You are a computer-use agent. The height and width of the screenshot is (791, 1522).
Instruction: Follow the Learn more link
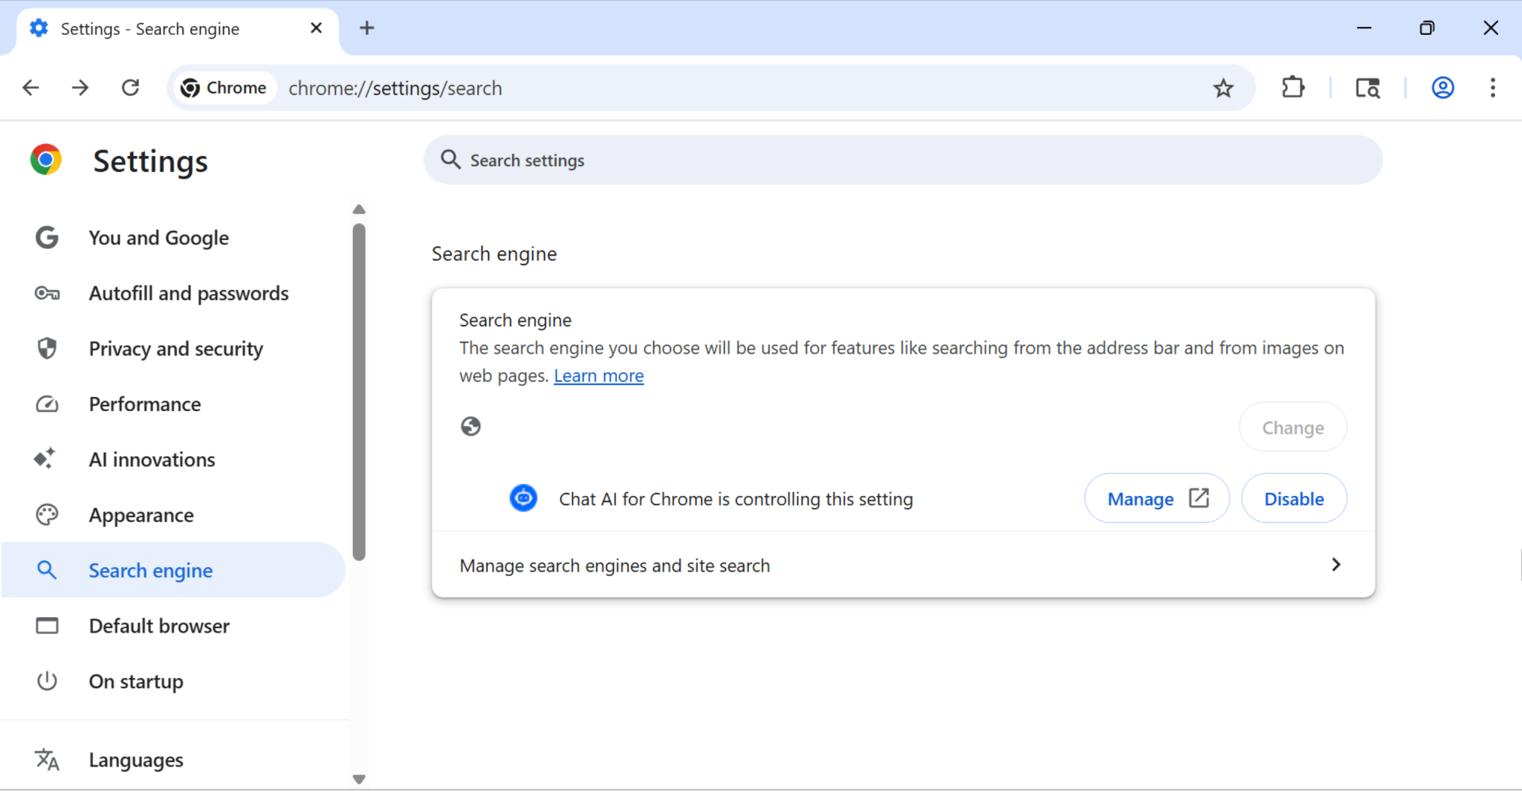click(x=598, y=375)
